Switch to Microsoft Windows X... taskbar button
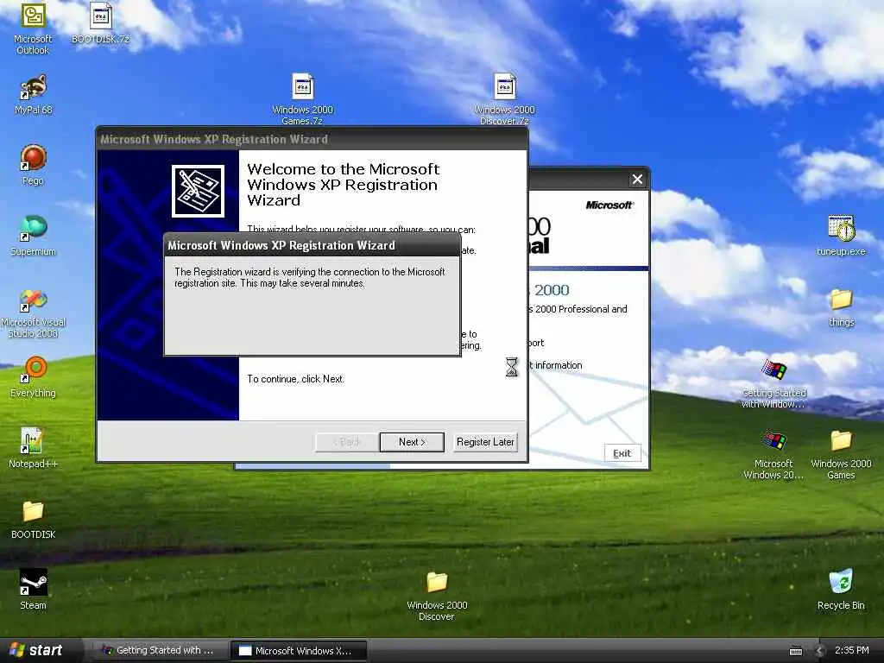884x663 pixels. (298, 651)
